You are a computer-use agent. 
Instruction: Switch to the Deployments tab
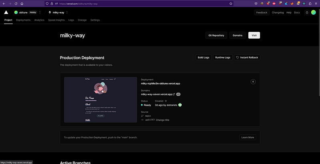[23, 20]
